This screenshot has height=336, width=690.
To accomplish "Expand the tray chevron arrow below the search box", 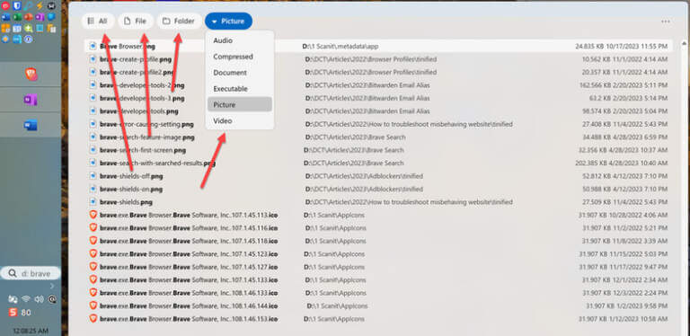I will point(52,287).
